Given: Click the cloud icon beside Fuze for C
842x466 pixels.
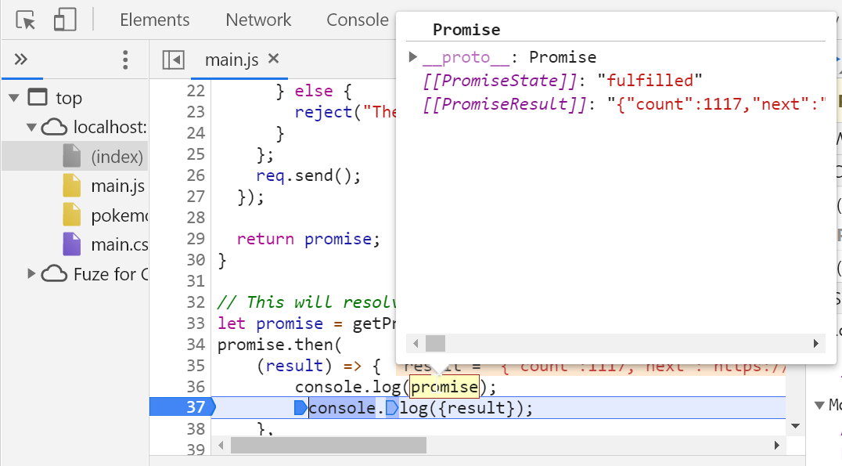Looking at the screenshot, I should pos(54,273).
